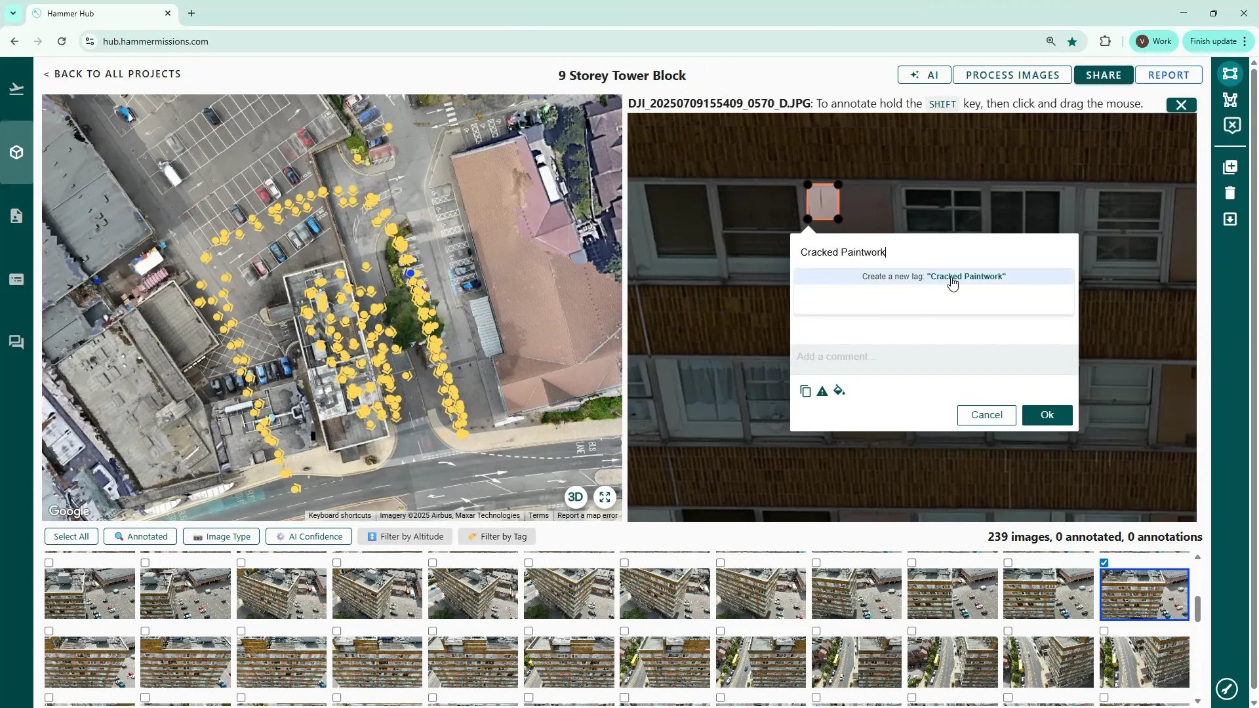Viewport: 1259px width, 708px height.
Task: Click Back to All Projects link
Action: point(112,74)
